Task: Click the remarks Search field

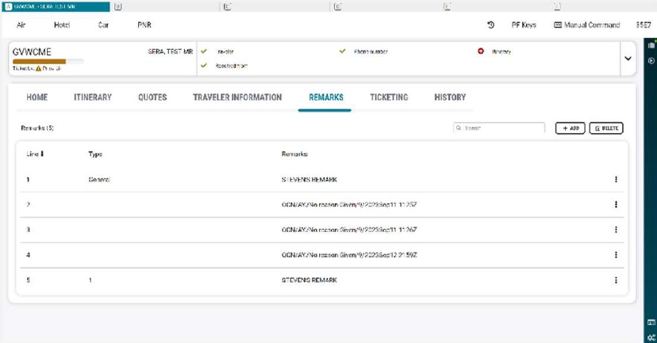Action: click(x=499, y=128)
